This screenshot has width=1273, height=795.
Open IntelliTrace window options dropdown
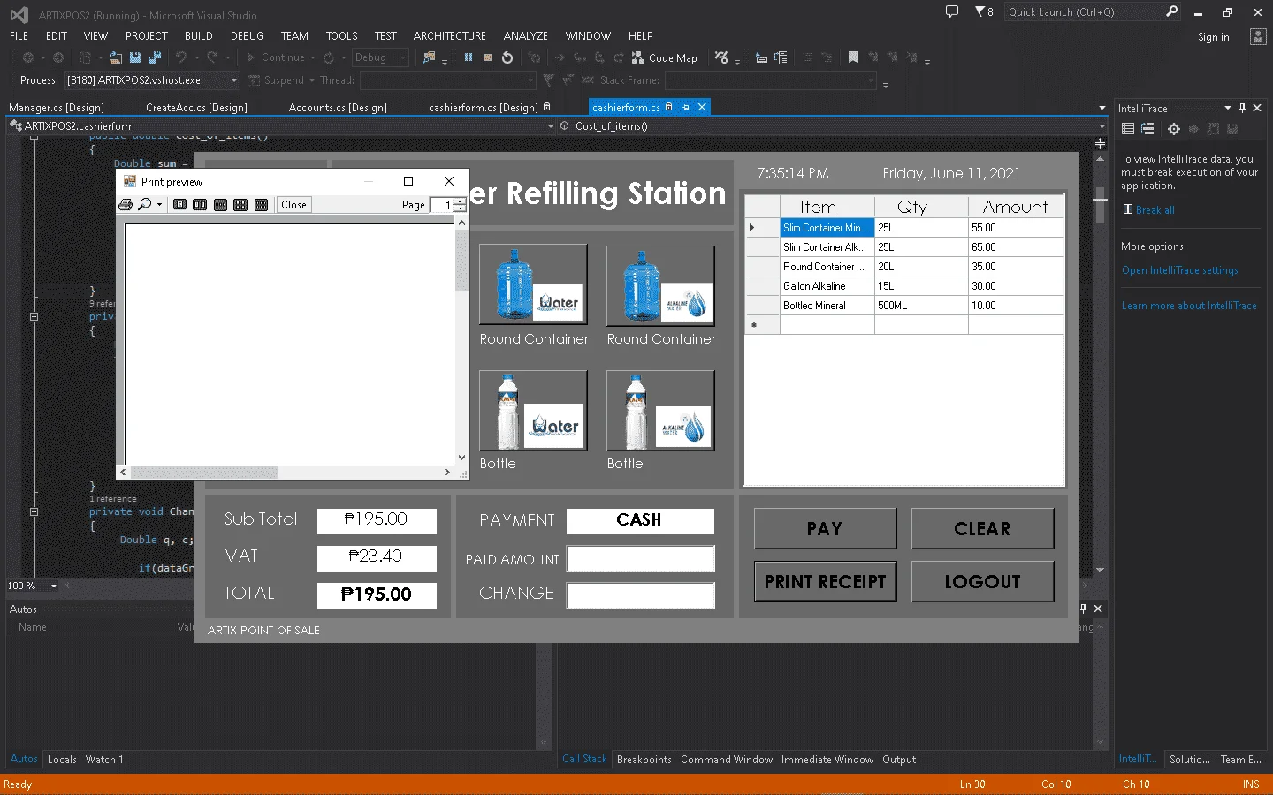click(1227, 108)
